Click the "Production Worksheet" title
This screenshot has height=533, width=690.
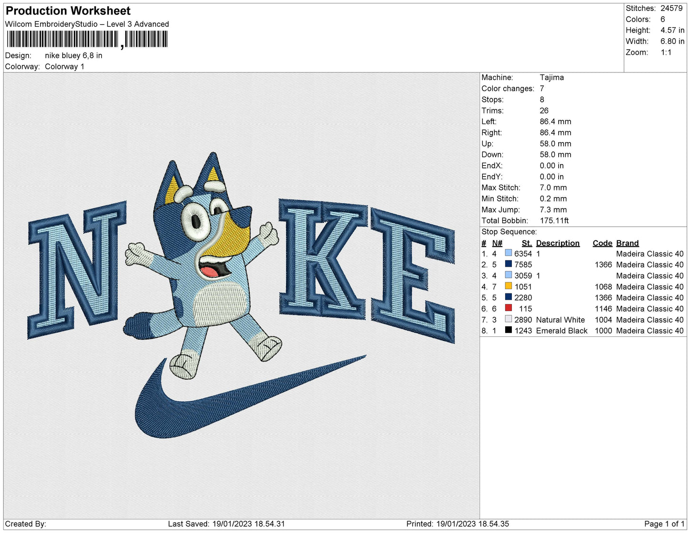(x=68, y=11)
